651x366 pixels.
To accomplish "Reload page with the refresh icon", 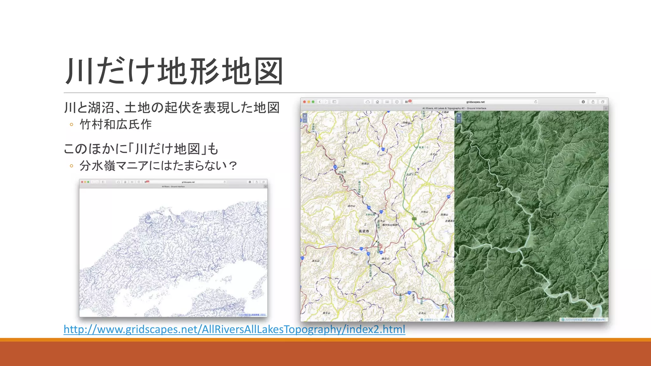I will pos(536,102).
